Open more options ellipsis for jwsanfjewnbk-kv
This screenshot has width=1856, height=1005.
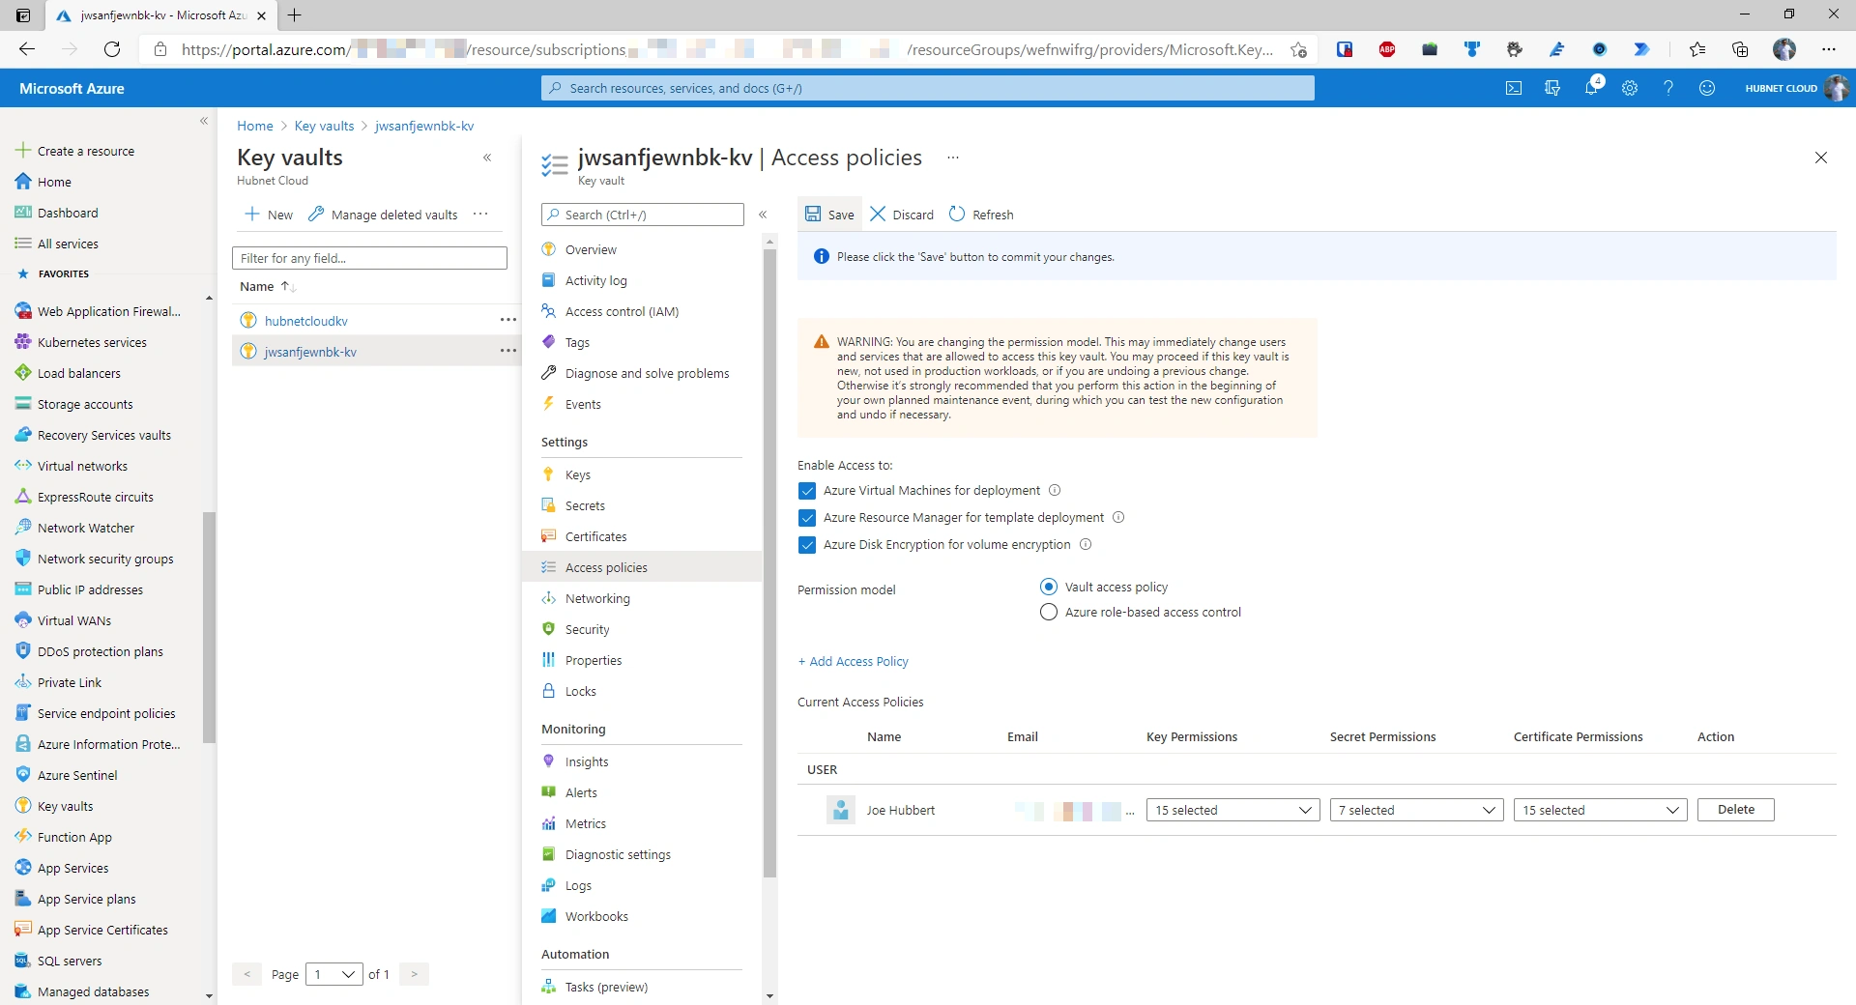point(507,351)
